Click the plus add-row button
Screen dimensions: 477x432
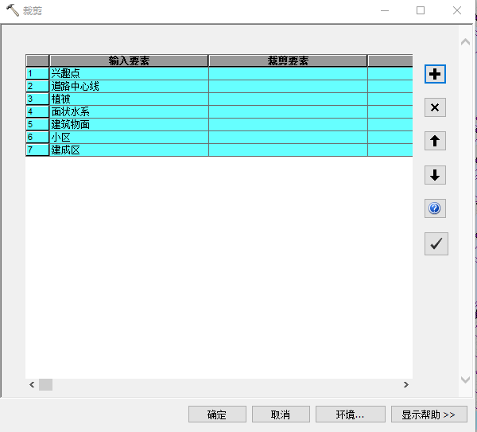(435, 74)
